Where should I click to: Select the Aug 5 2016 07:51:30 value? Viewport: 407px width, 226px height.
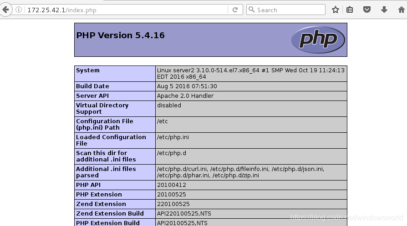tap(187, 86)
